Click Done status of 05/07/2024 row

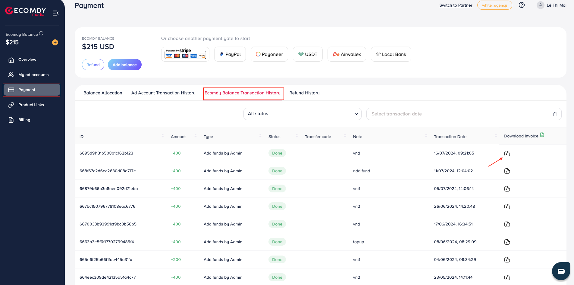click(277, 189)
